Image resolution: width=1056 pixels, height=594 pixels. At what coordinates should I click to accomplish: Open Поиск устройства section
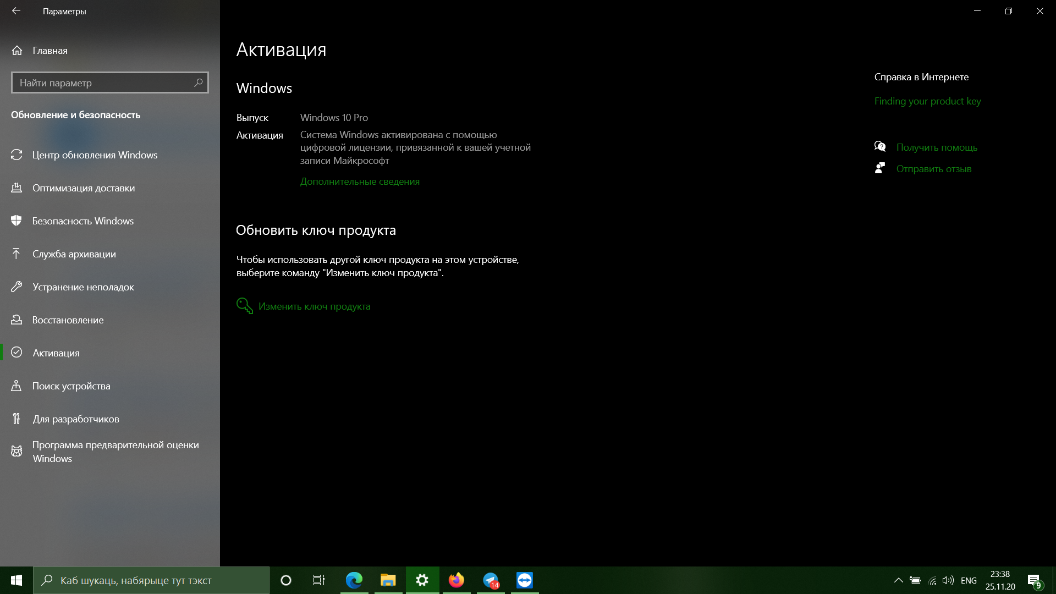[x=110, y=386]
